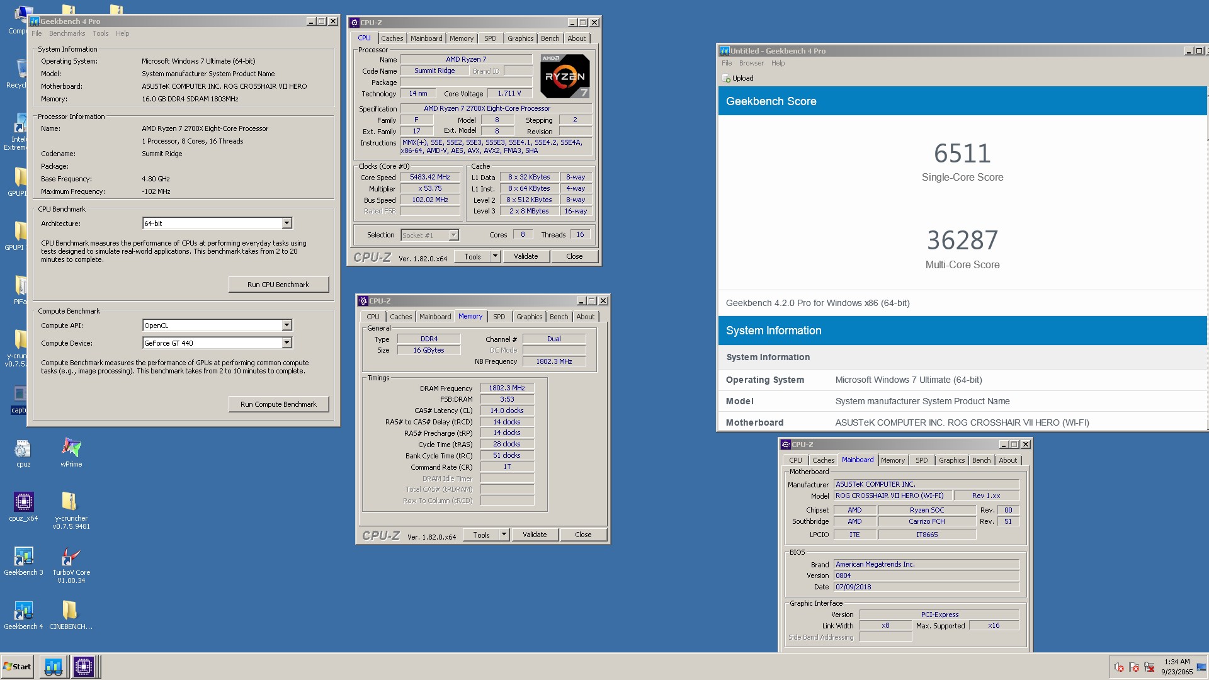Switch to Mainboard tab in top CPU-Z window
Screen dimensions: 1209x680
click(x=426, y=39)
